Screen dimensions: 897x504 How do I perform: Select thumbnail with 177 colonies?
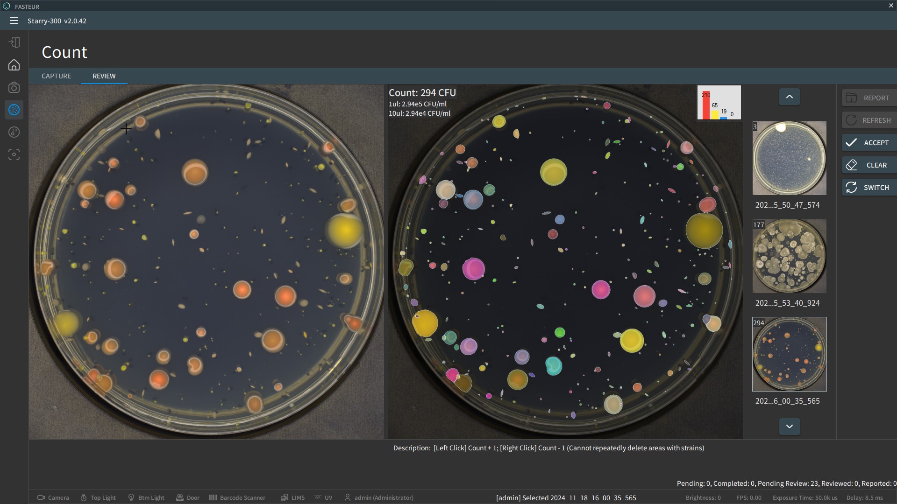coord(789,256)
